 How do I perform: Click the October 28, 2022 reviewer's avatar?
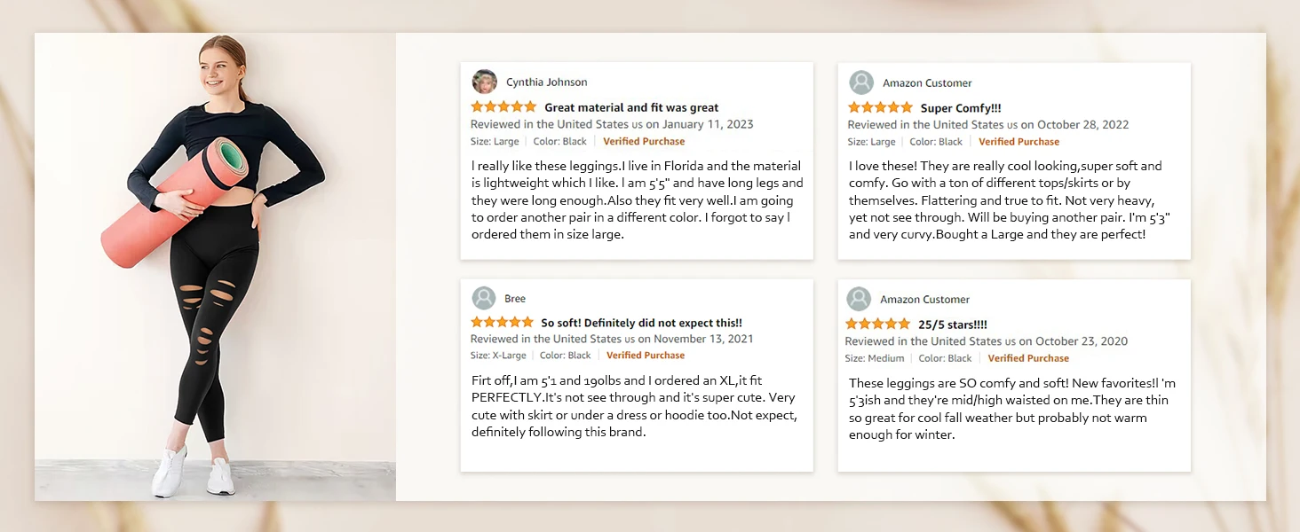pyautogui.click(x=861, y=82)
